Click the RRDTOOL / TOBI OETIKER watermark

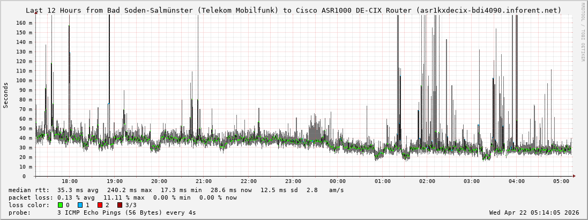coord(583,32)
